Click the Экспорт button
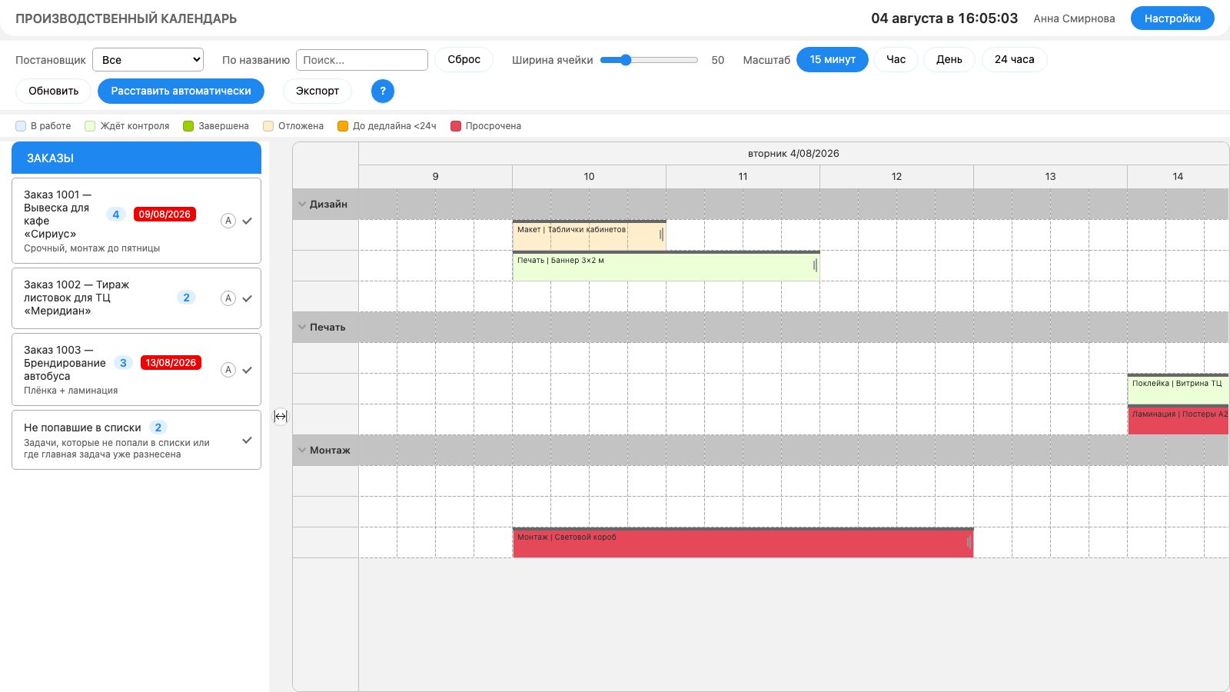 pos(317,91)
